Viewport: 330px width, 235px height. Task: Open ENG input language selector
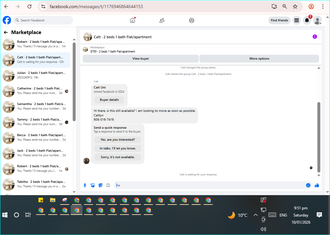[x=283, y=215]
